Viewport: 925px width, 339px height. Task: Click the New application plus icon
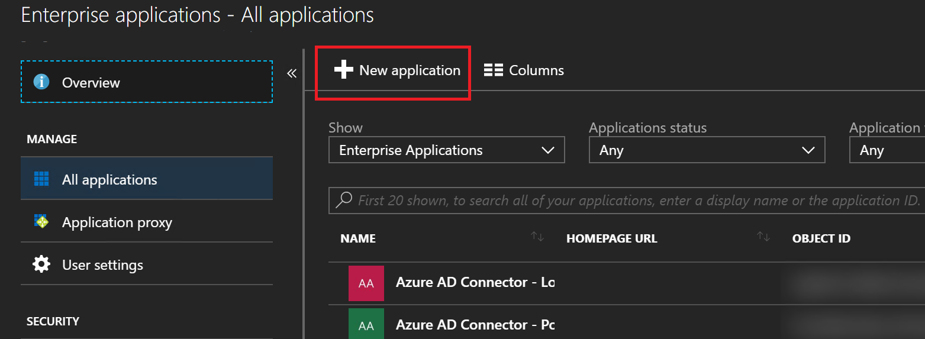click(344, 70)
